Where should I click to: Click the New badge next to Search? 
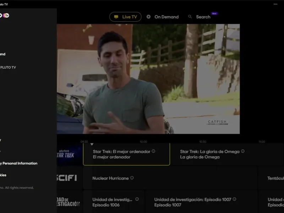214,13
